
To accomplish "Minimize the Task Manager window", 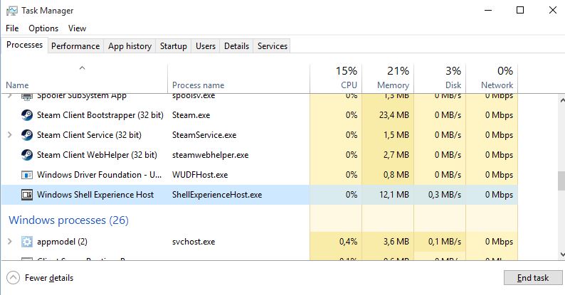I will pos(488,10).
